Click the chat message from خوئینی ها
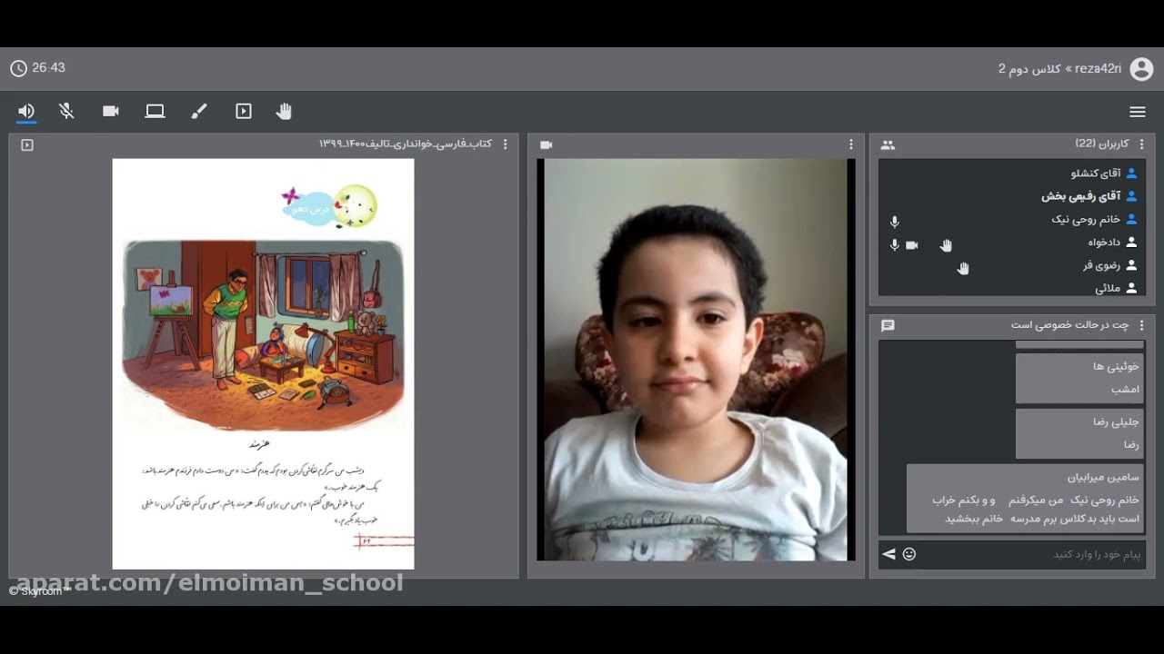 pyautogui.click(x=1079, y=378)
